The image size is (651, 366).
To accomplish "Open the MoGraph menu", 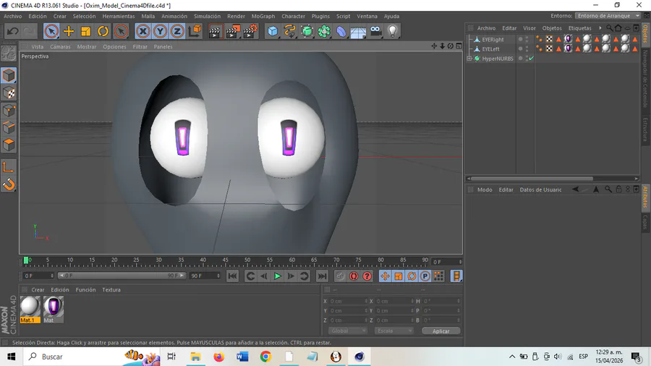I will (263, 16).
